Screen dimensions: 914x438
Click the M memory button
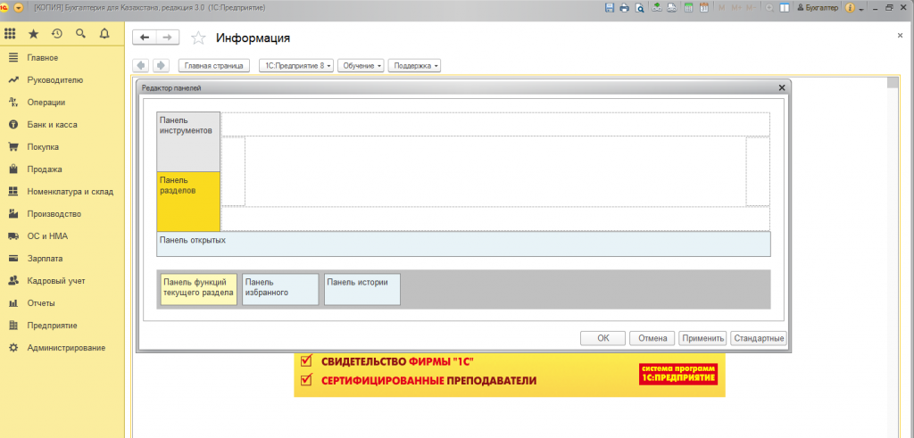coord(721,8)
